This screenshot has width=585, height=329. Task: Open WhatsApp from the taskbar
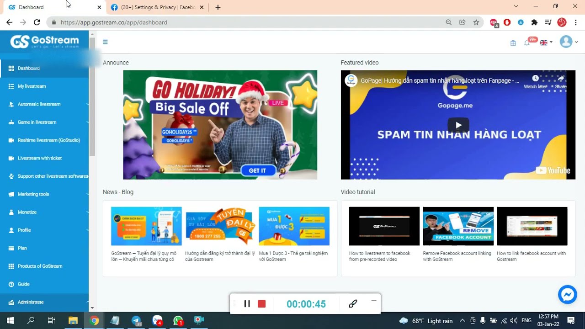178,321
